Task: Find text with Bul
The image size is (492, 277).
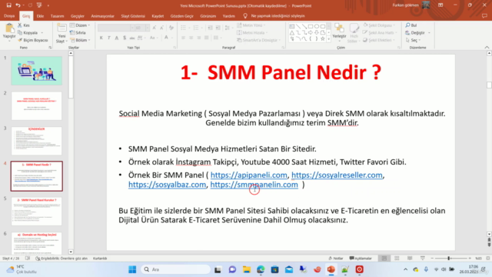Action: (x=411, y=25)
